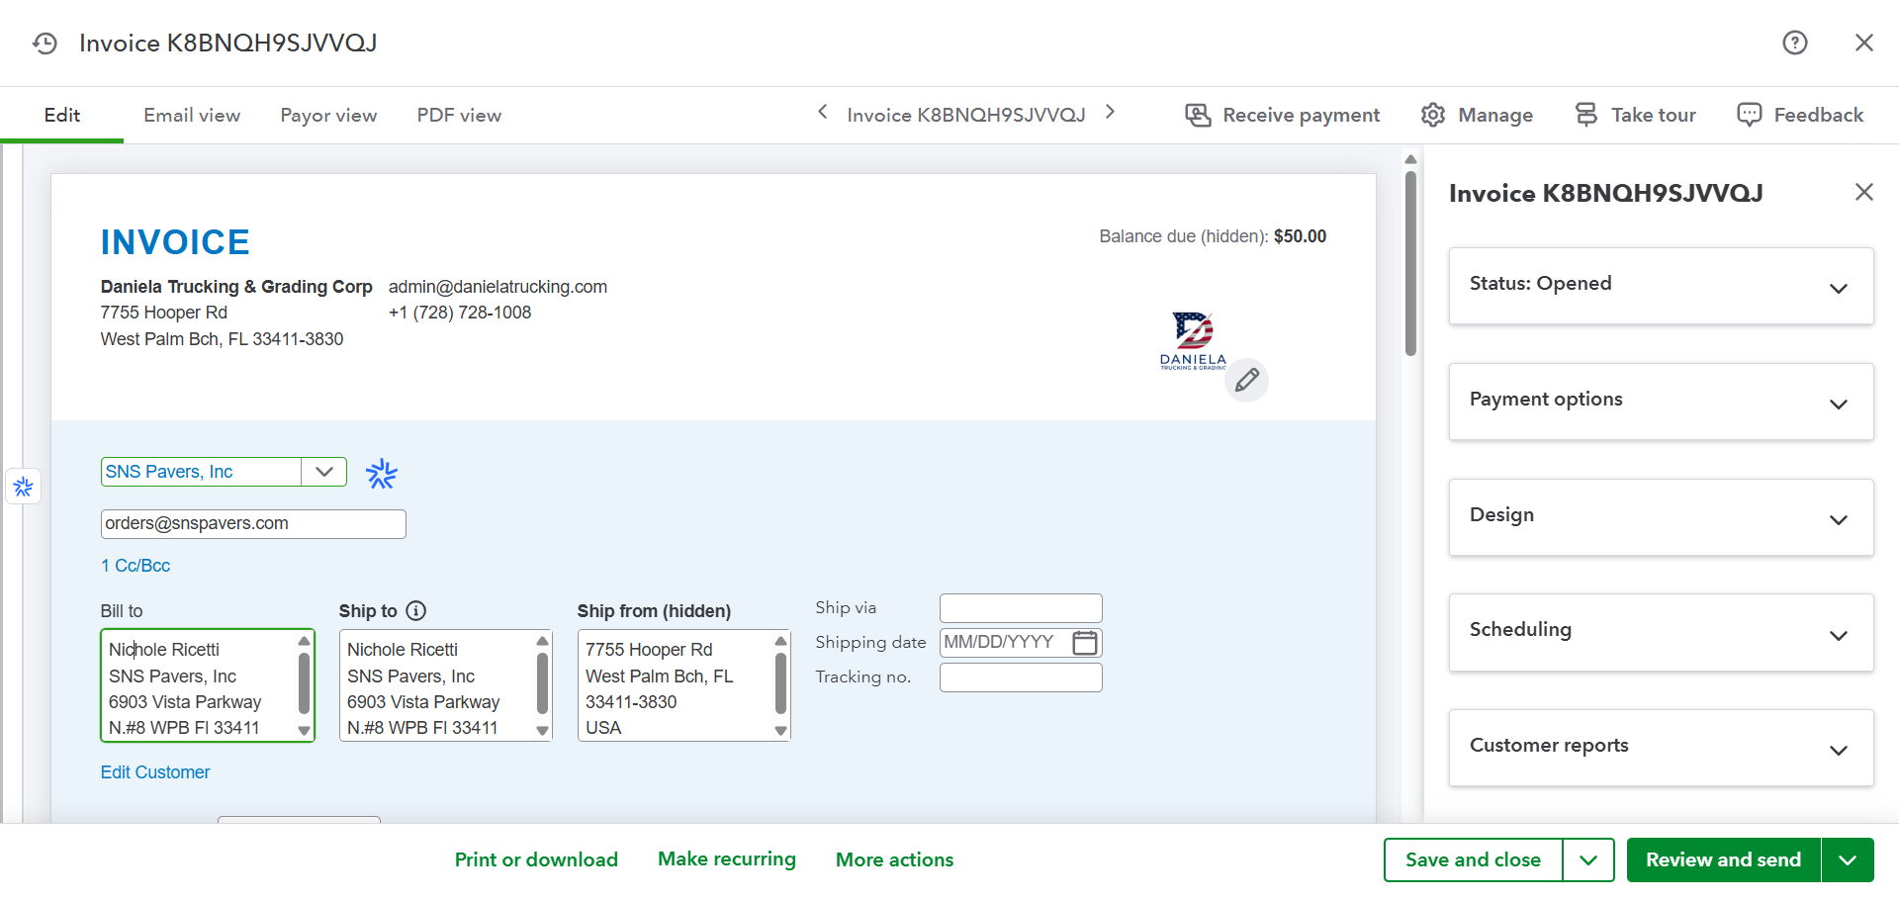Open invoice history clock icon
This screenshot has width=1899, height=902.
click(x=45, y=44)
